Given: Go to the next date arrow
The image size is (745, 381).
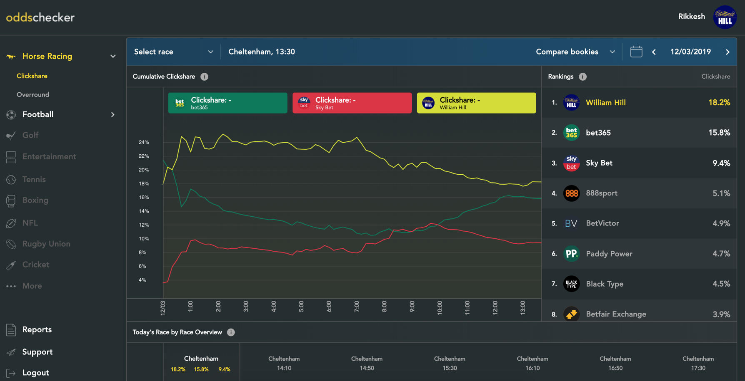Looking at the screenshot, I should [x=727, y=52].
